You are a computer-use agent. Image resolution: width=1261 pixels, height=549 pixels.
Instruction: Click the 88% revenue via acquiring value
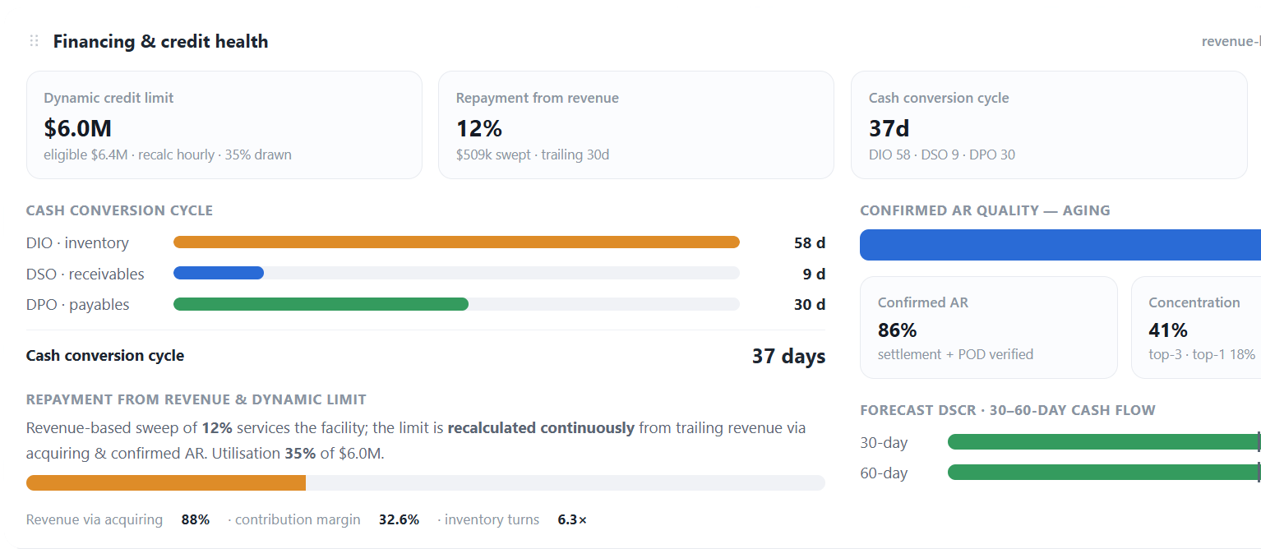pyautogui.click(x=196, y=519)
